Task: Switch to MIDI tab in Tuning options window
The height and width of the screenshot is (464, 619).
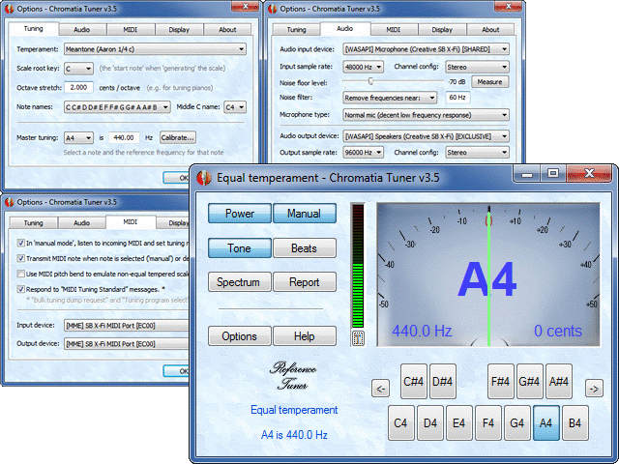Action: (131, 30)
